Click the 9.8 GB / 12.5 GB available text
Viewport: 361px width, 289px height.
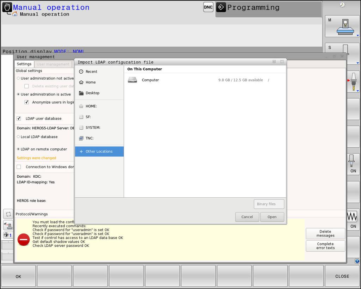click(240, 80)
